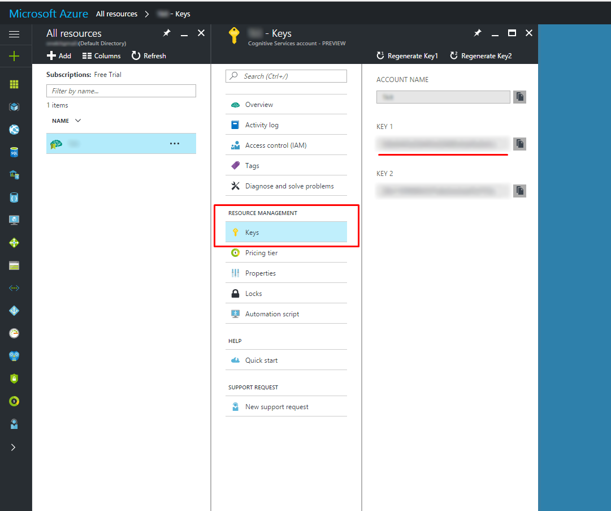This screenshot has width=611, height=511.
Task: Click Regenerate Key2 button
Action: tap(481, 56)
